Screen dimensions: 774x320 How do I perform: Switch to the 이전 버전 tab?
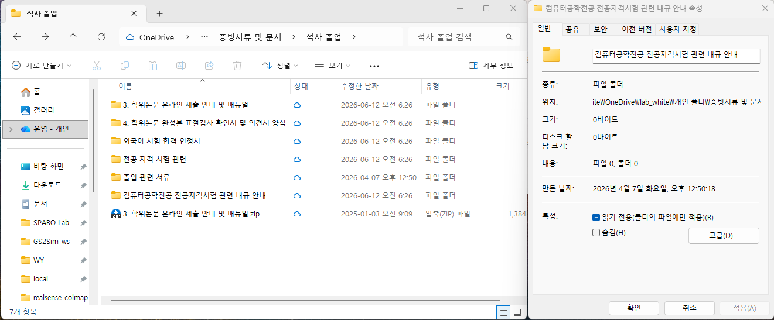tap(636, 29)
